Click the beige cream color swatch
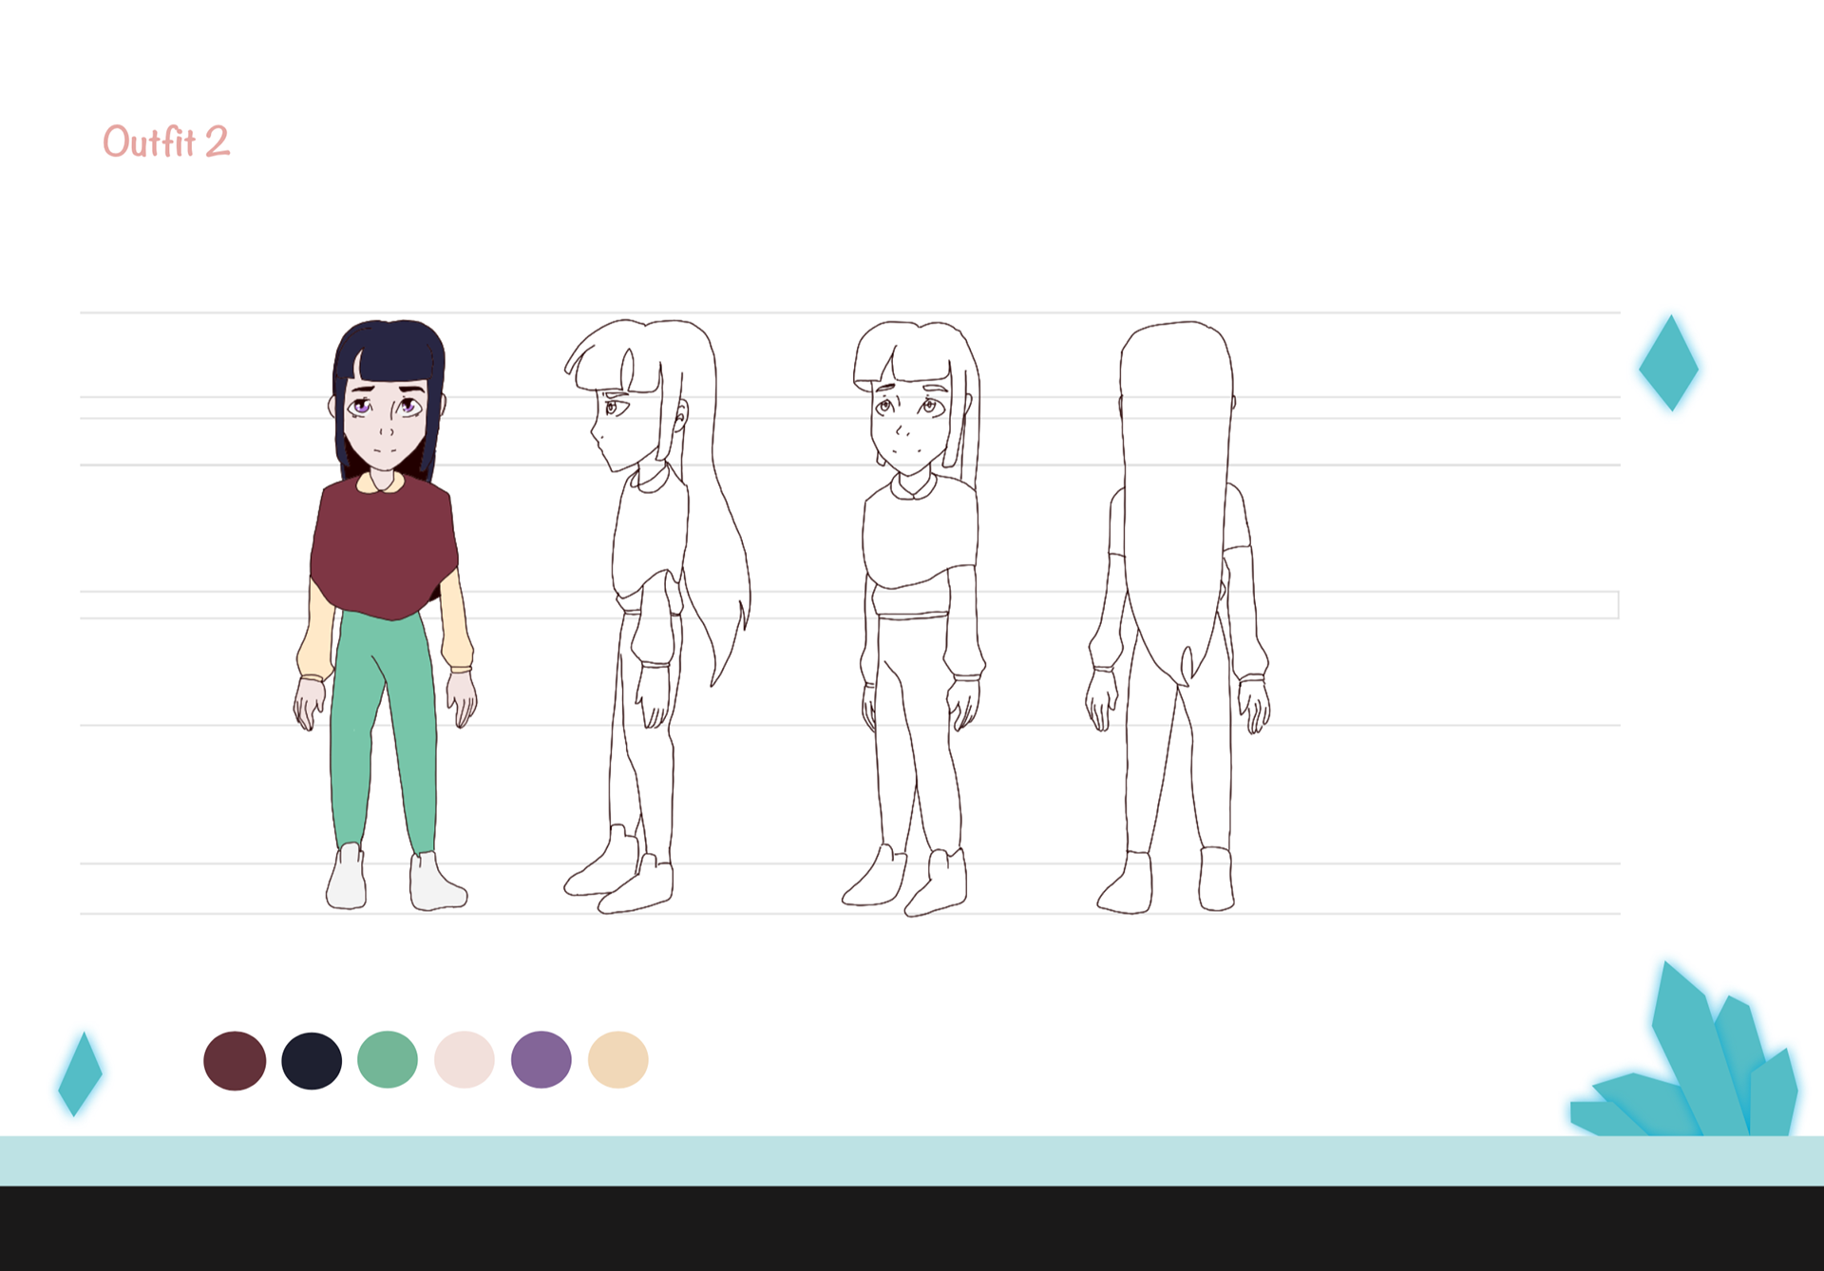1824x1271 pixels. pyautogui.click(x=618, y=1059)
